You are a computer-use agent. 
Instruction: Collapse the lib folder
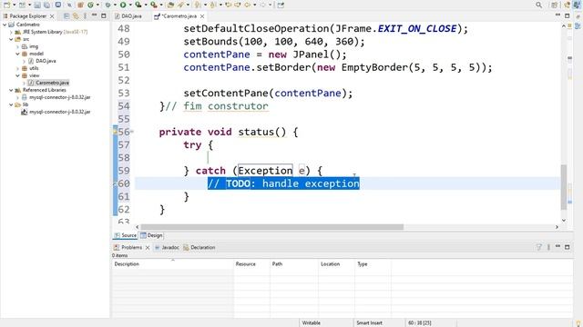(x=11, y=104)
